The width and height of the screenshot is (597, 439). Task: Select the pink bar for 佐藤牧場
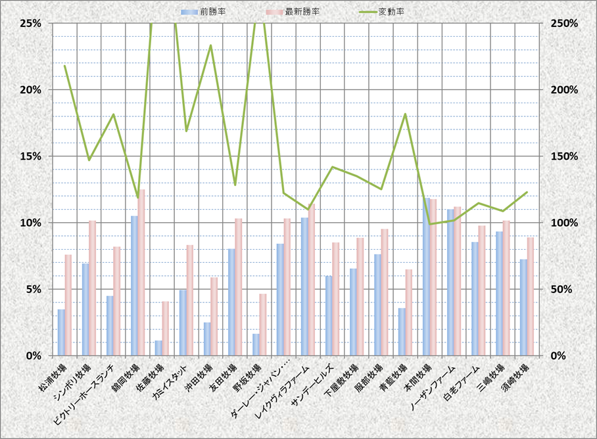pyautogui.click(x=166, y=329)
